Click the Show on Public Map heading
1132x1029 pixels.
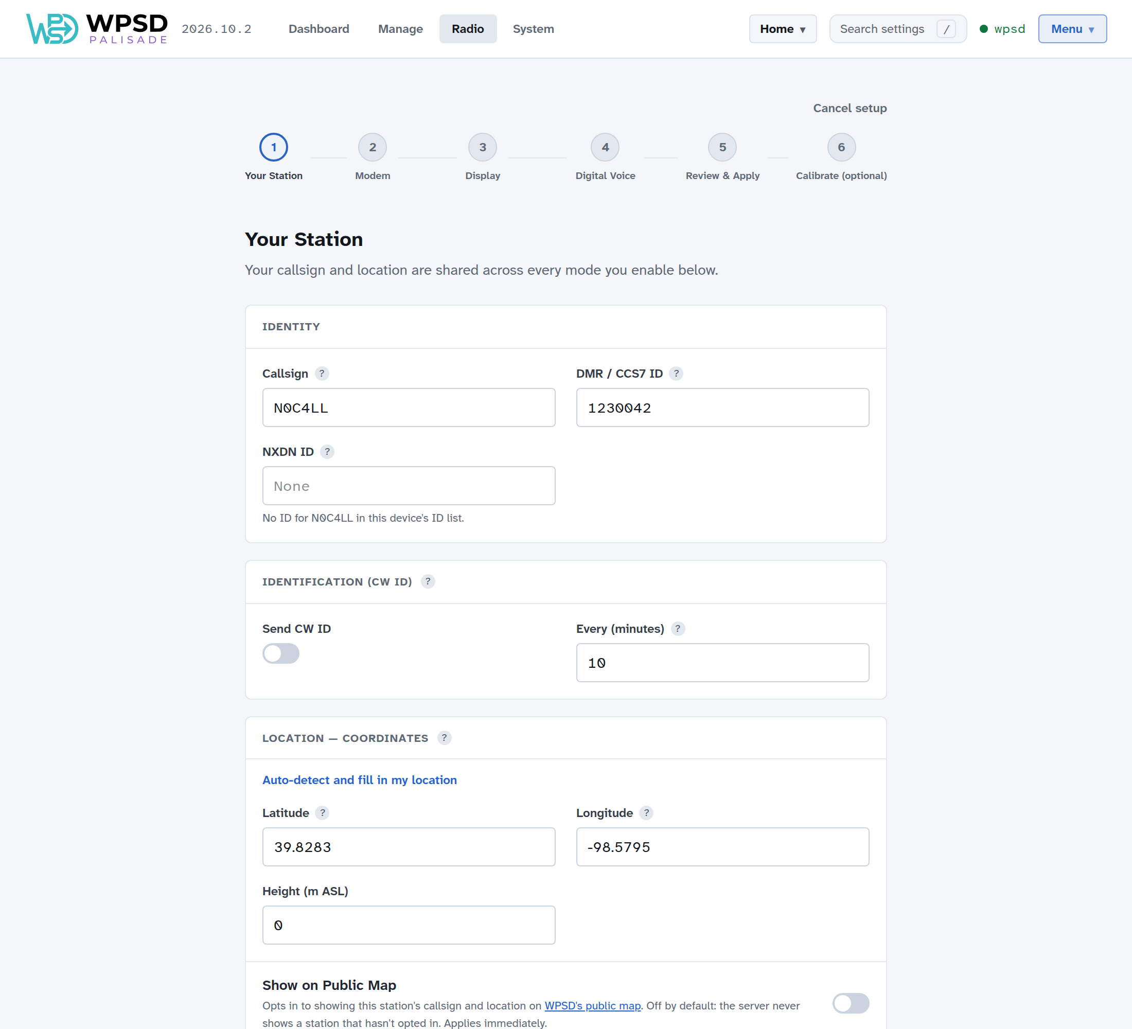329,985
